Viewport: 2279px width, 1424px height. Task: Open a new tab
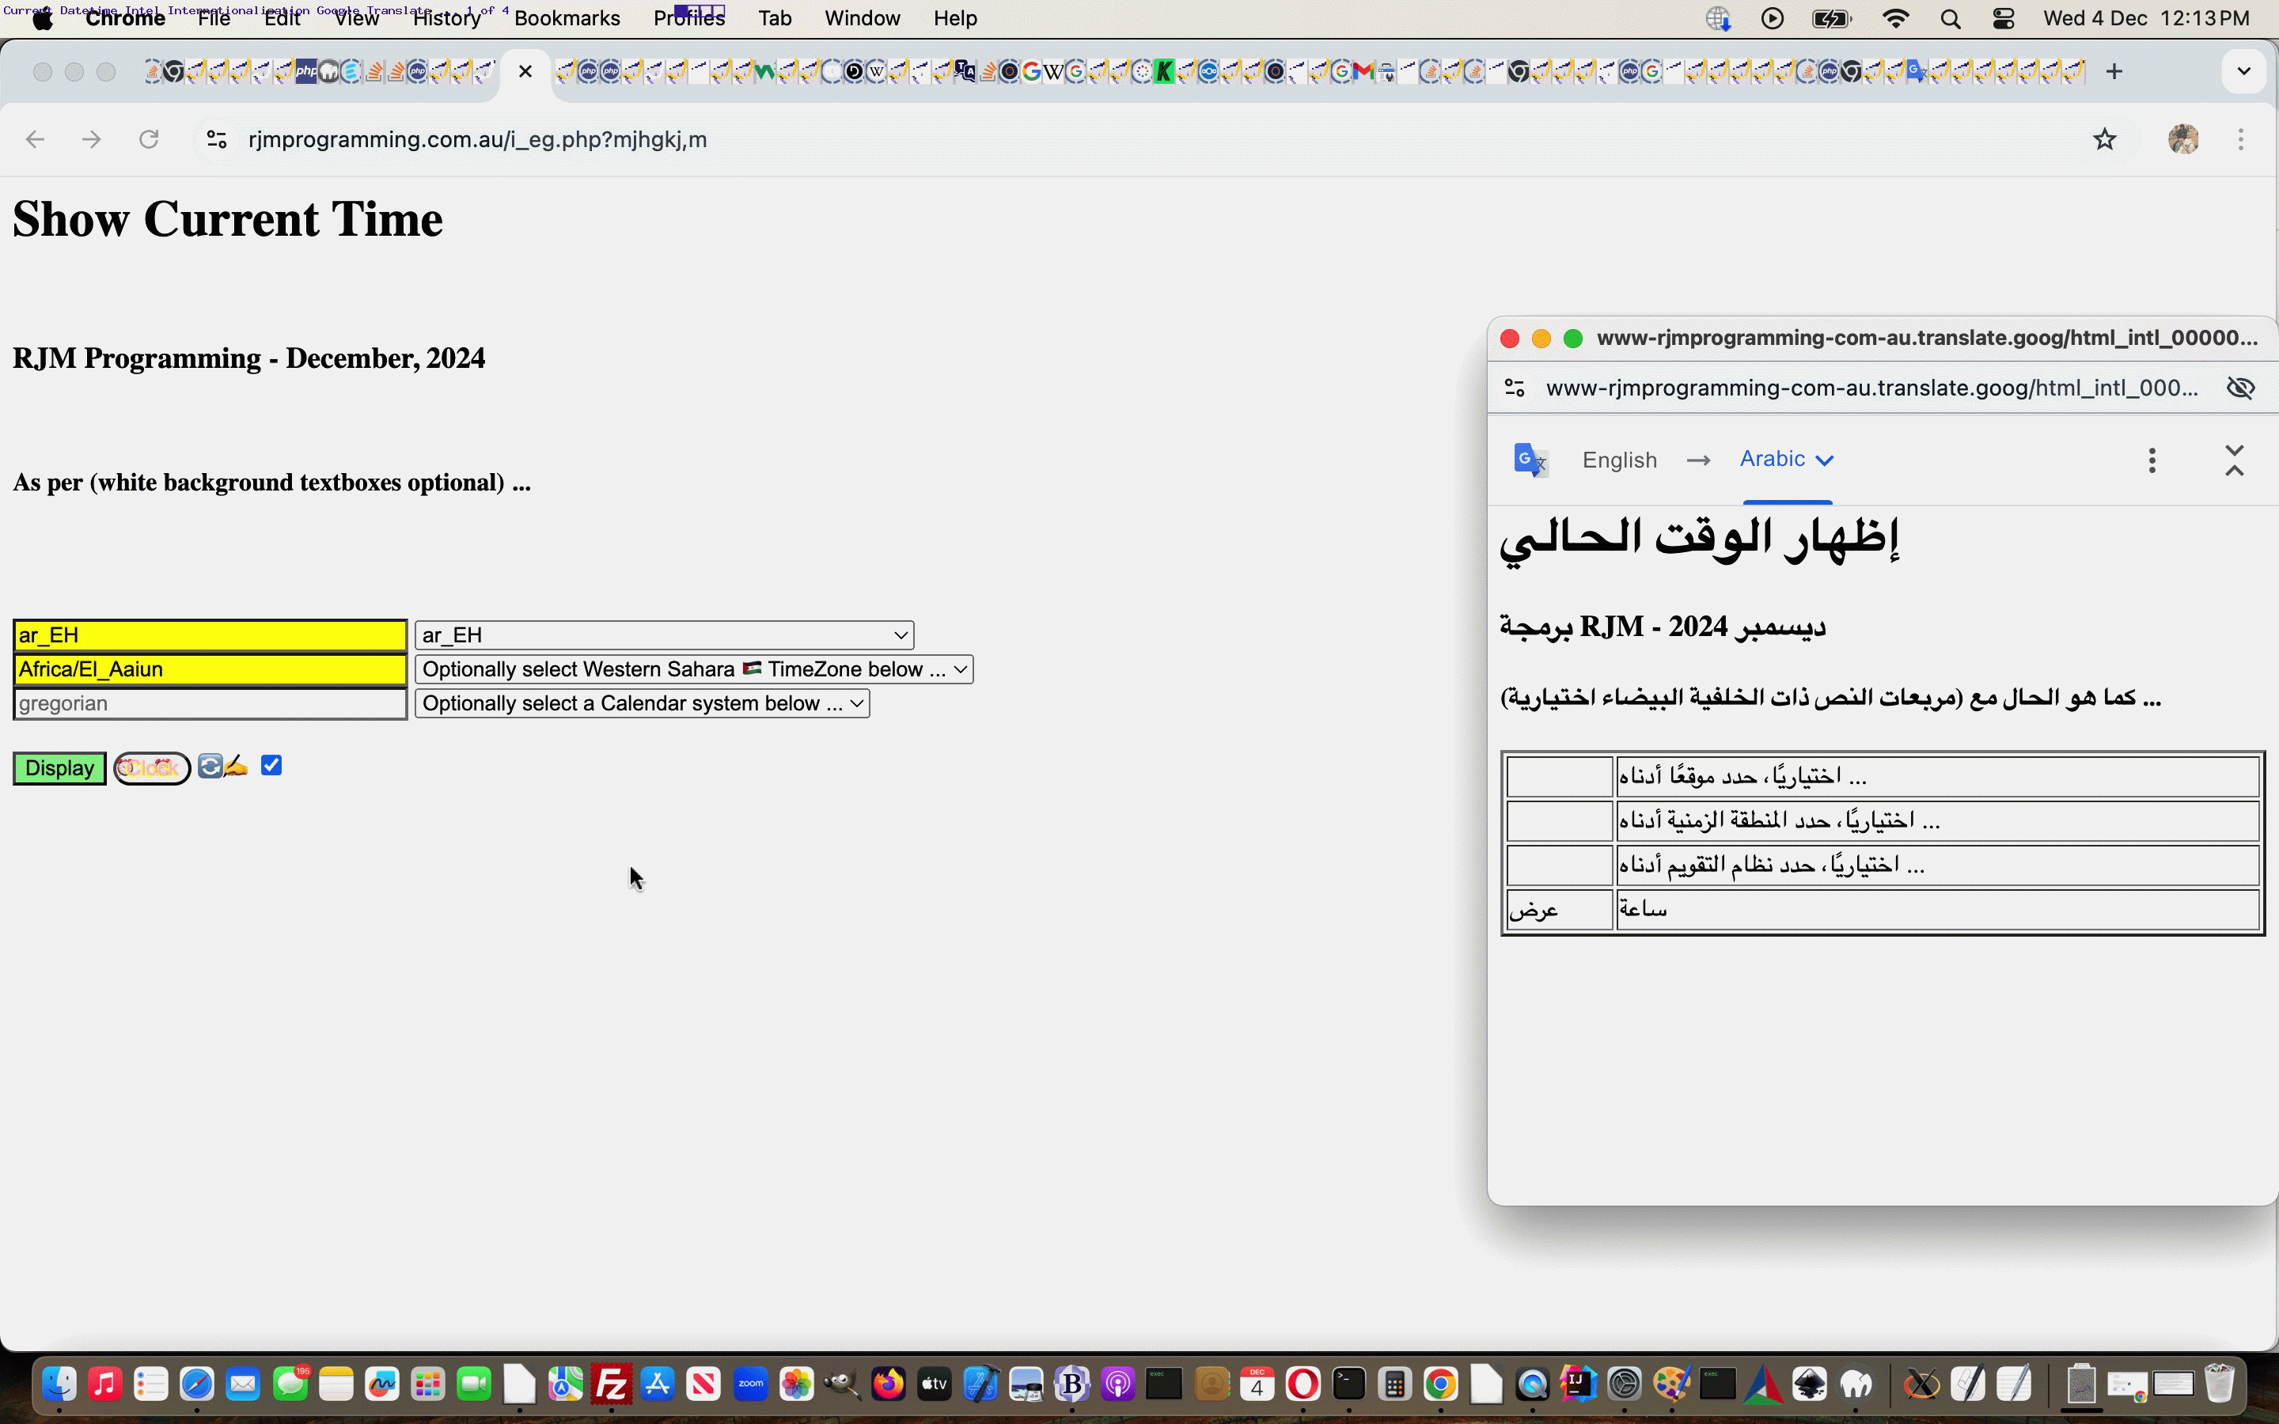click(x=2114, y=71)
